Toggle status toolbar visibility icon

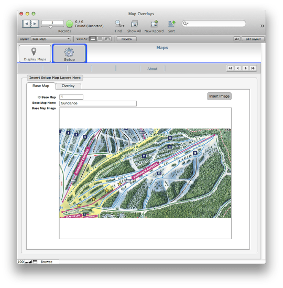tap(35, 262)
